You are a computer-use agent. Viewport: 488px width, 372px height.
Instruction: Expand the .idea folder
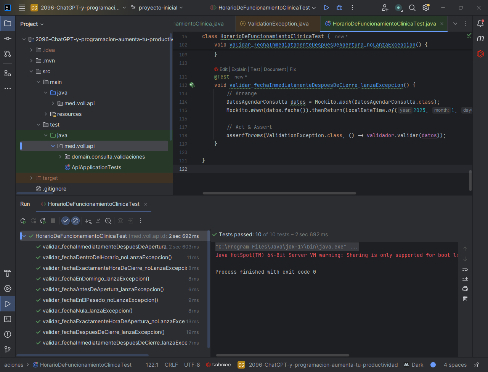click(31, 50)
